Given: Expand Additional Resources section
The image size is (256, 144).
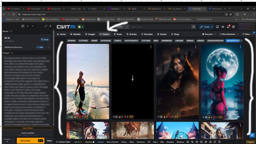Looking at the screenshot, I should pos(48,47).
